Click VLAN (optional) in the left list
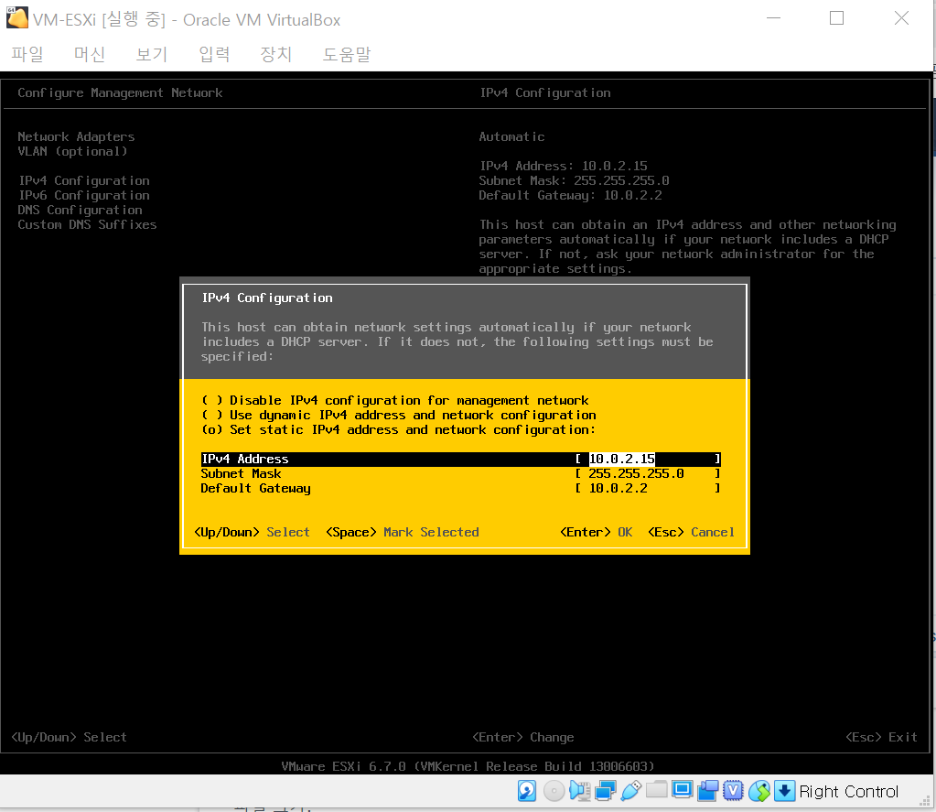 point(72,152)
